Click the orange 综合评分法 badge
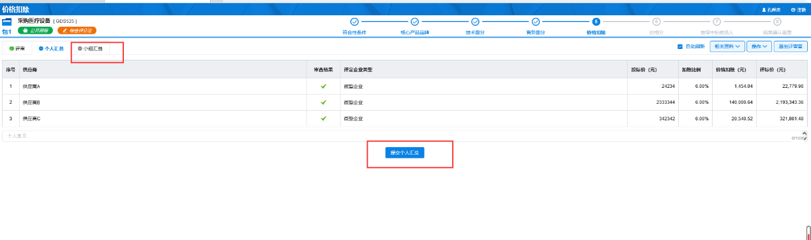811x240 pixels. [x=77, y=30]
